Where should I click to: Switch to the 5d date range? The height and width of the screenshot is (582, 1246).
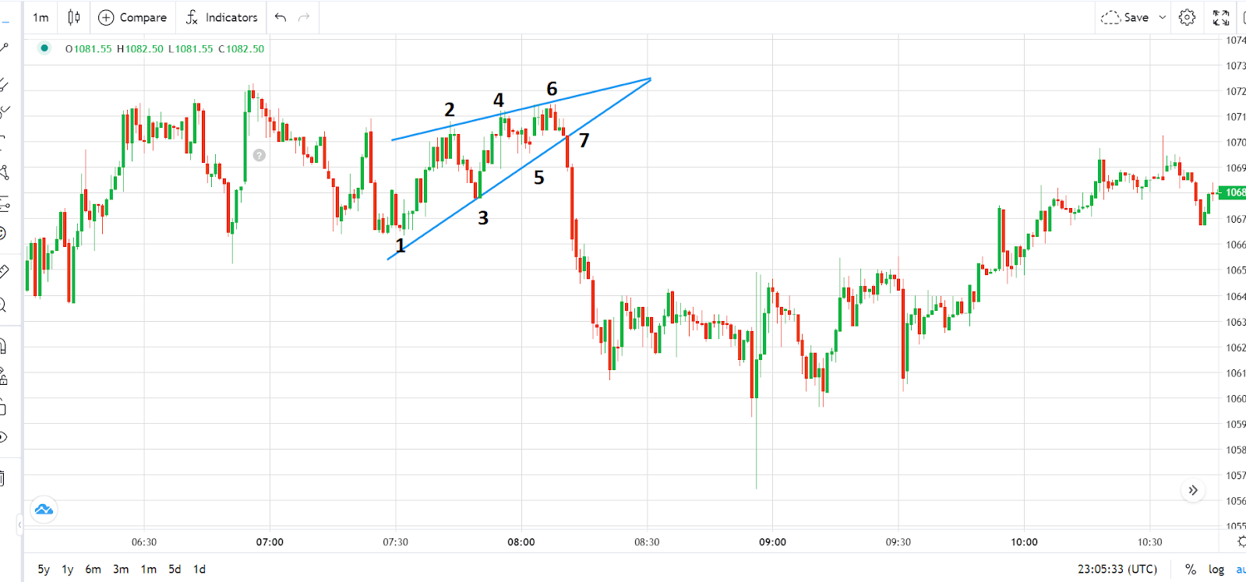point(175,569)
